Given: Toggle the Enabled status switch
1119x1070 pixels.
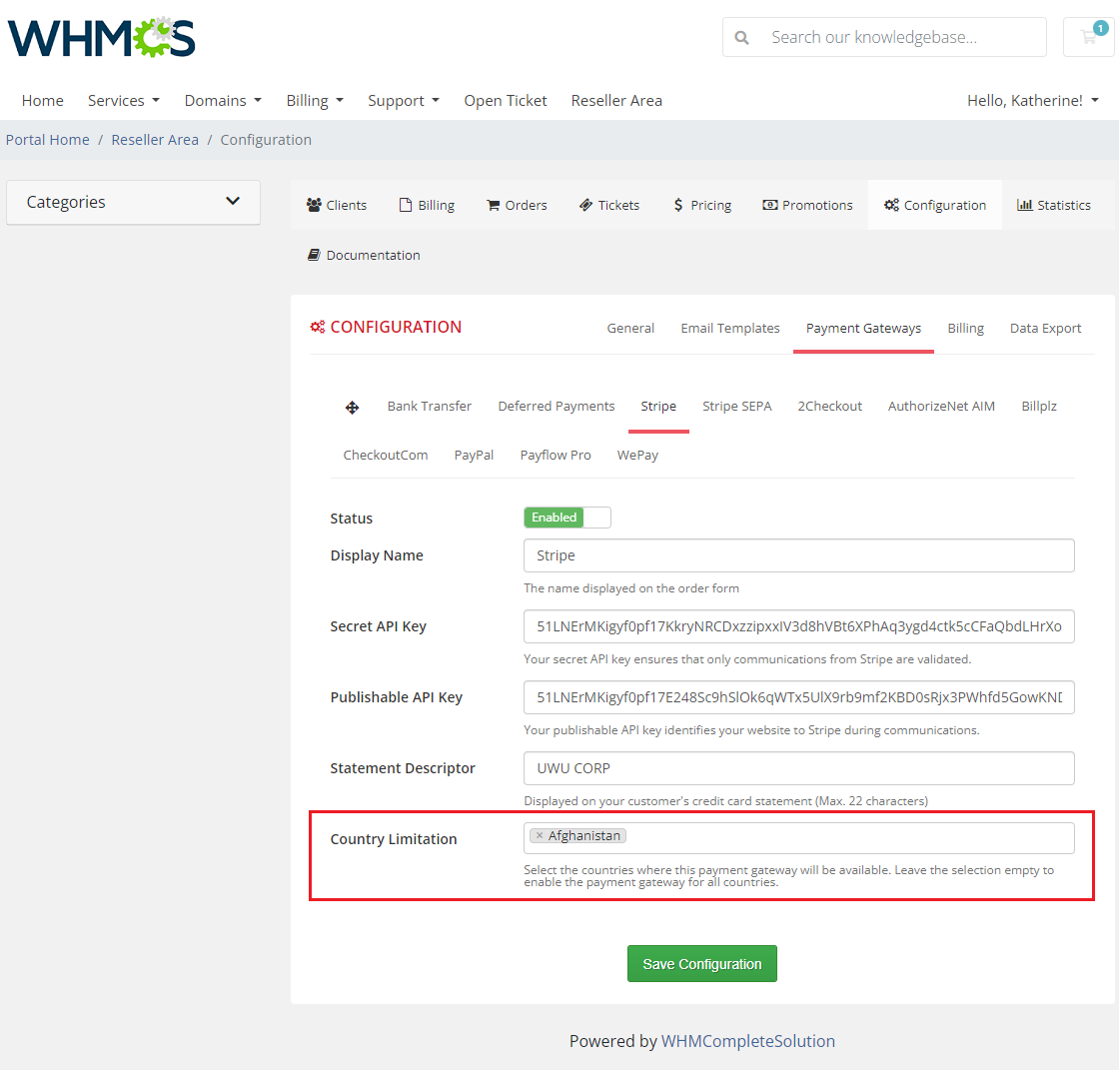Looking at the screenshot, I should point(567,518).
